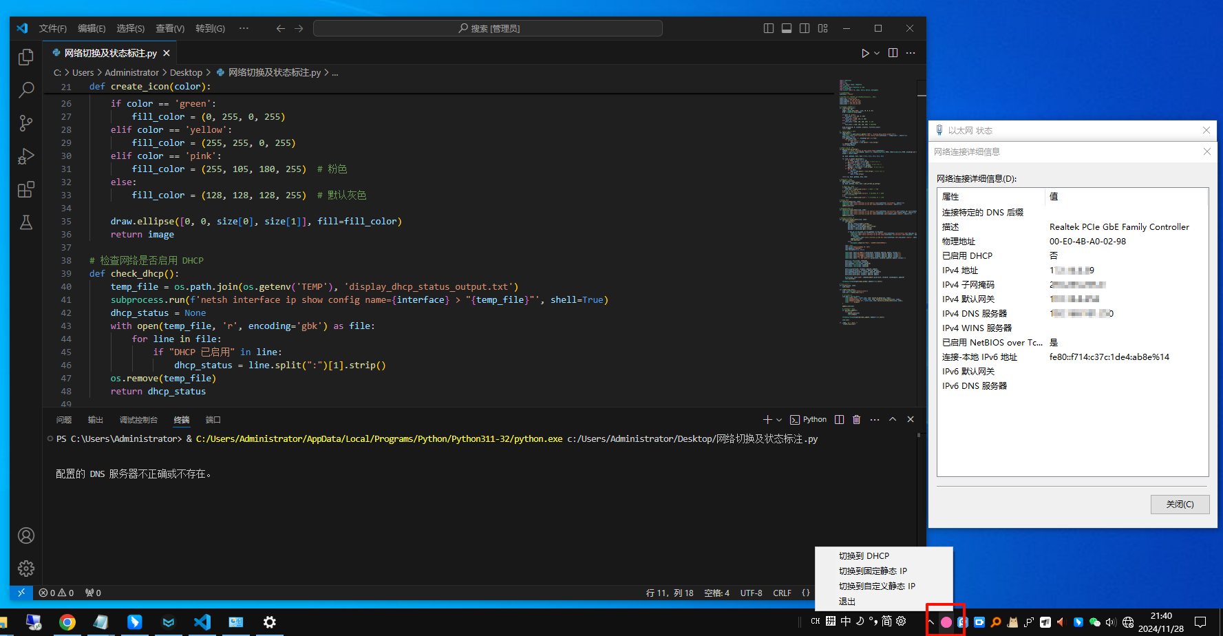This screenshot has height=636, width=1223.
Task: Open run options dropdown beside play button
Action: [877, 53]
